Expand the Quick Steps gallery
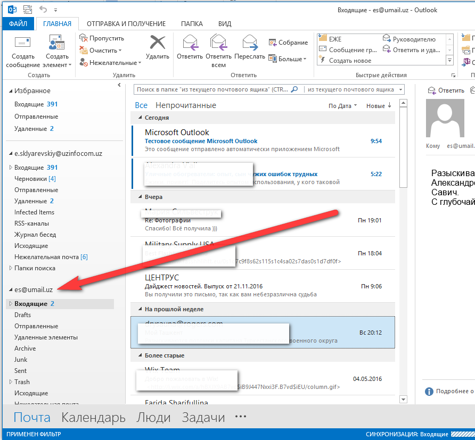Viewport: 475px width, 440px height. pyautogui.click(x=449, y=61)
